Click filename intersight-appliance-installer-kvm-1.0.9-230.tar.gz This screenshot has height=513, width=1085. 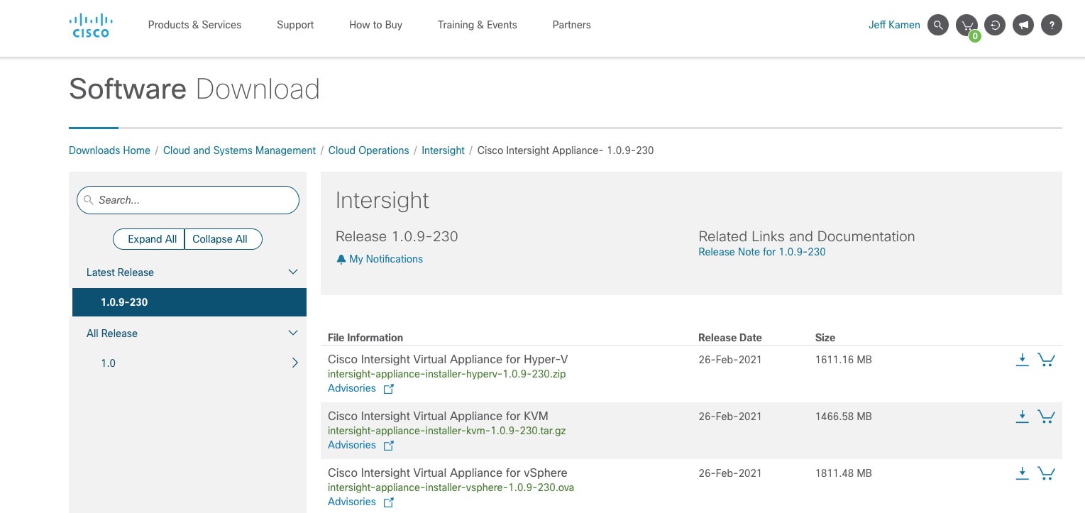(446, 431)
